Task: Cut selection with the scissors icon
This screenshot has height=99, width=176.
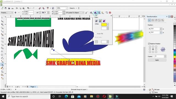Action: [x=17, y=8]
